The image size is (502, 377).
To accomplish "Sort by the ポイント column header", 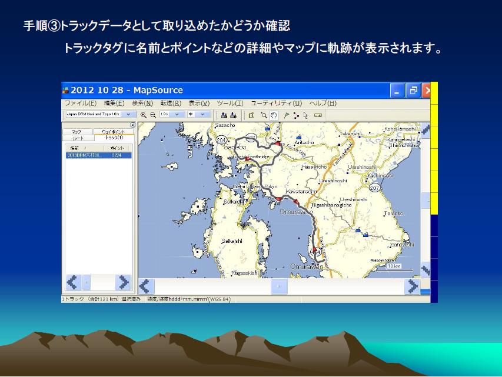I will 118,148.
